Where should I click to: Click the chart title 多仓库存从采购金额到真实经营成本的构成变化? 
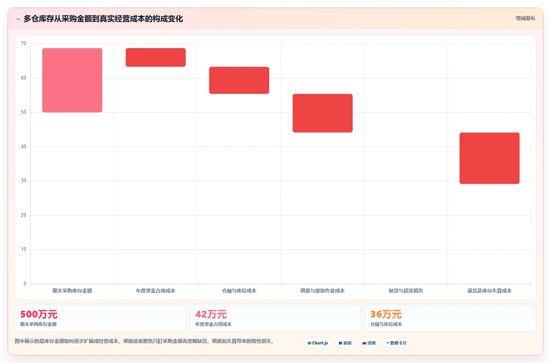coord(103,19)
